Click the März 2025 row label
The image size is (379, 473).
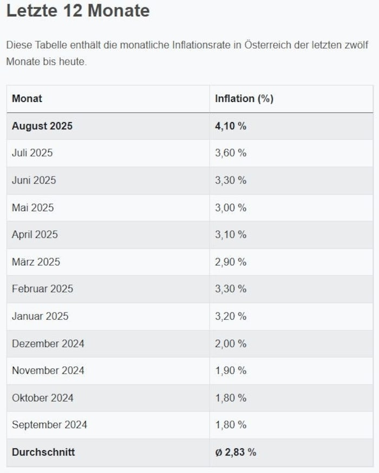click(x=36, y=262)
